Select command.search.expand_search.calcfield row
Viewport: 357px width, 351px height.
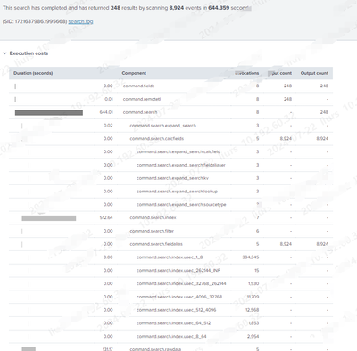(x=178, y=151)
